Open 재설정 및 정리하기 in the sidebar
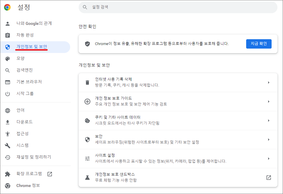The height and width of the screenshot is (194, 283). click(x=35, y=157)
